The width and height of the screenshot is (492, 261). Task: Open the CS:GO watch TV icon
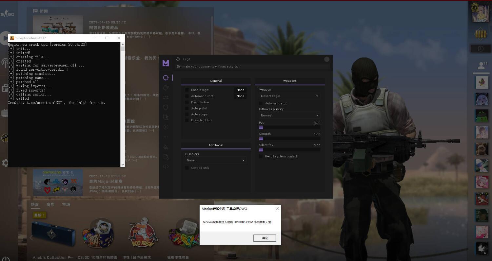coord(5,113)
